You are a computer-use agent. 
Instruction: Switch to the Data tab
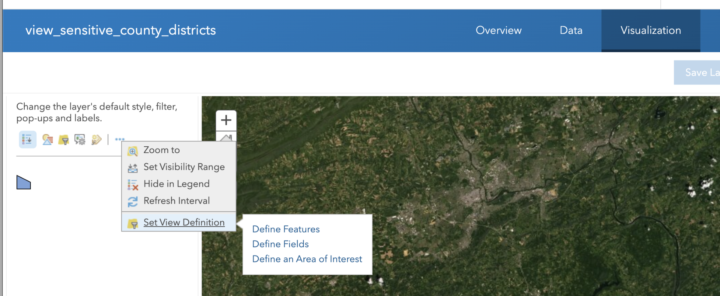(571, 30)
